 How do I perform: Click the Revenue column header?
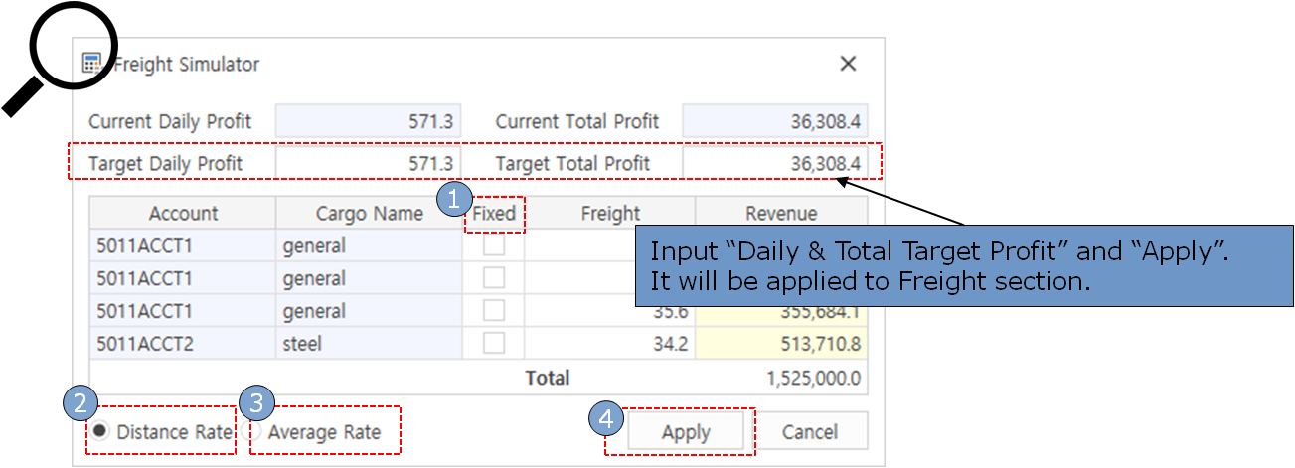pyautogui.click(x=781, y=213)
